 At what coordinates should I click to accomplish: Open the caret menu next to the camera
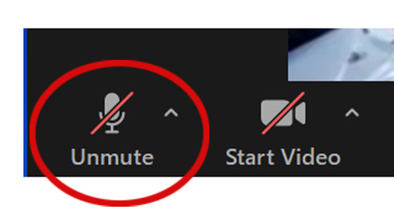(352, 113)
